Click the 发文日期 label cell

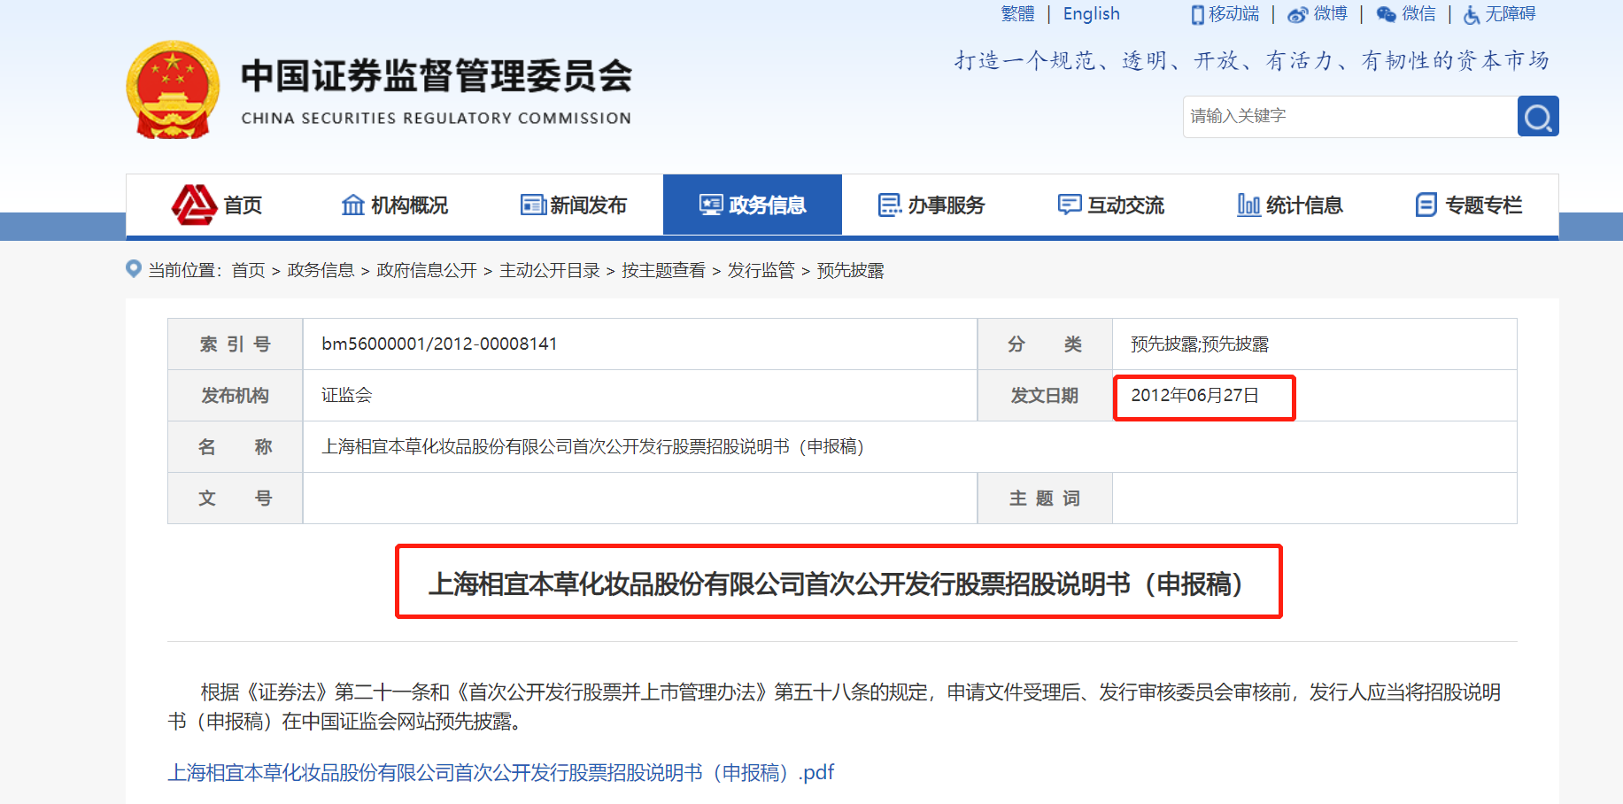pos(1045,395)
